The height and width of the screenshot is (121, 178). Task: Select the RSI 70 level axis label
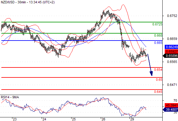175,100
